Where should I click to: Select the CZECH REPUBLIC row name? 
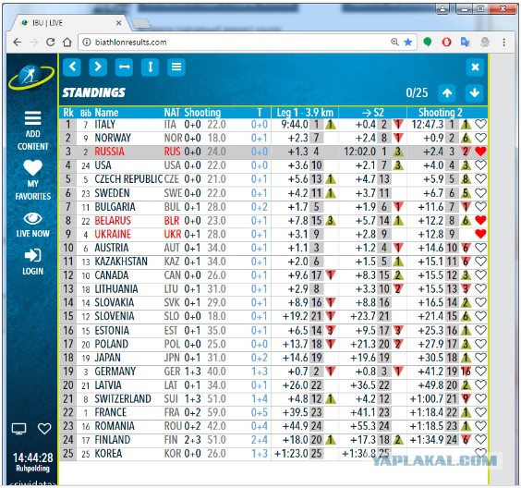pyautogui.click(x=128, y=179)
